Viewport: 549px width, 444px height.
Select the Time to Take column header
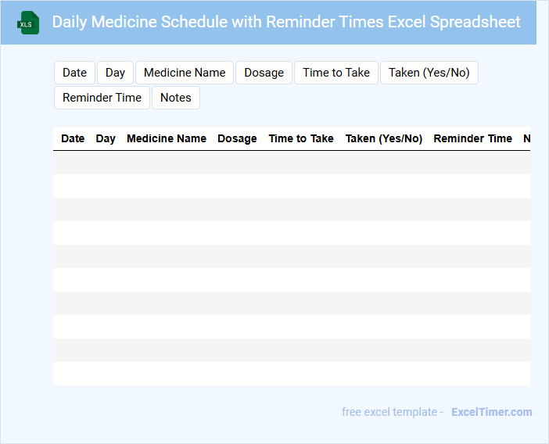[x=301, y=138]
